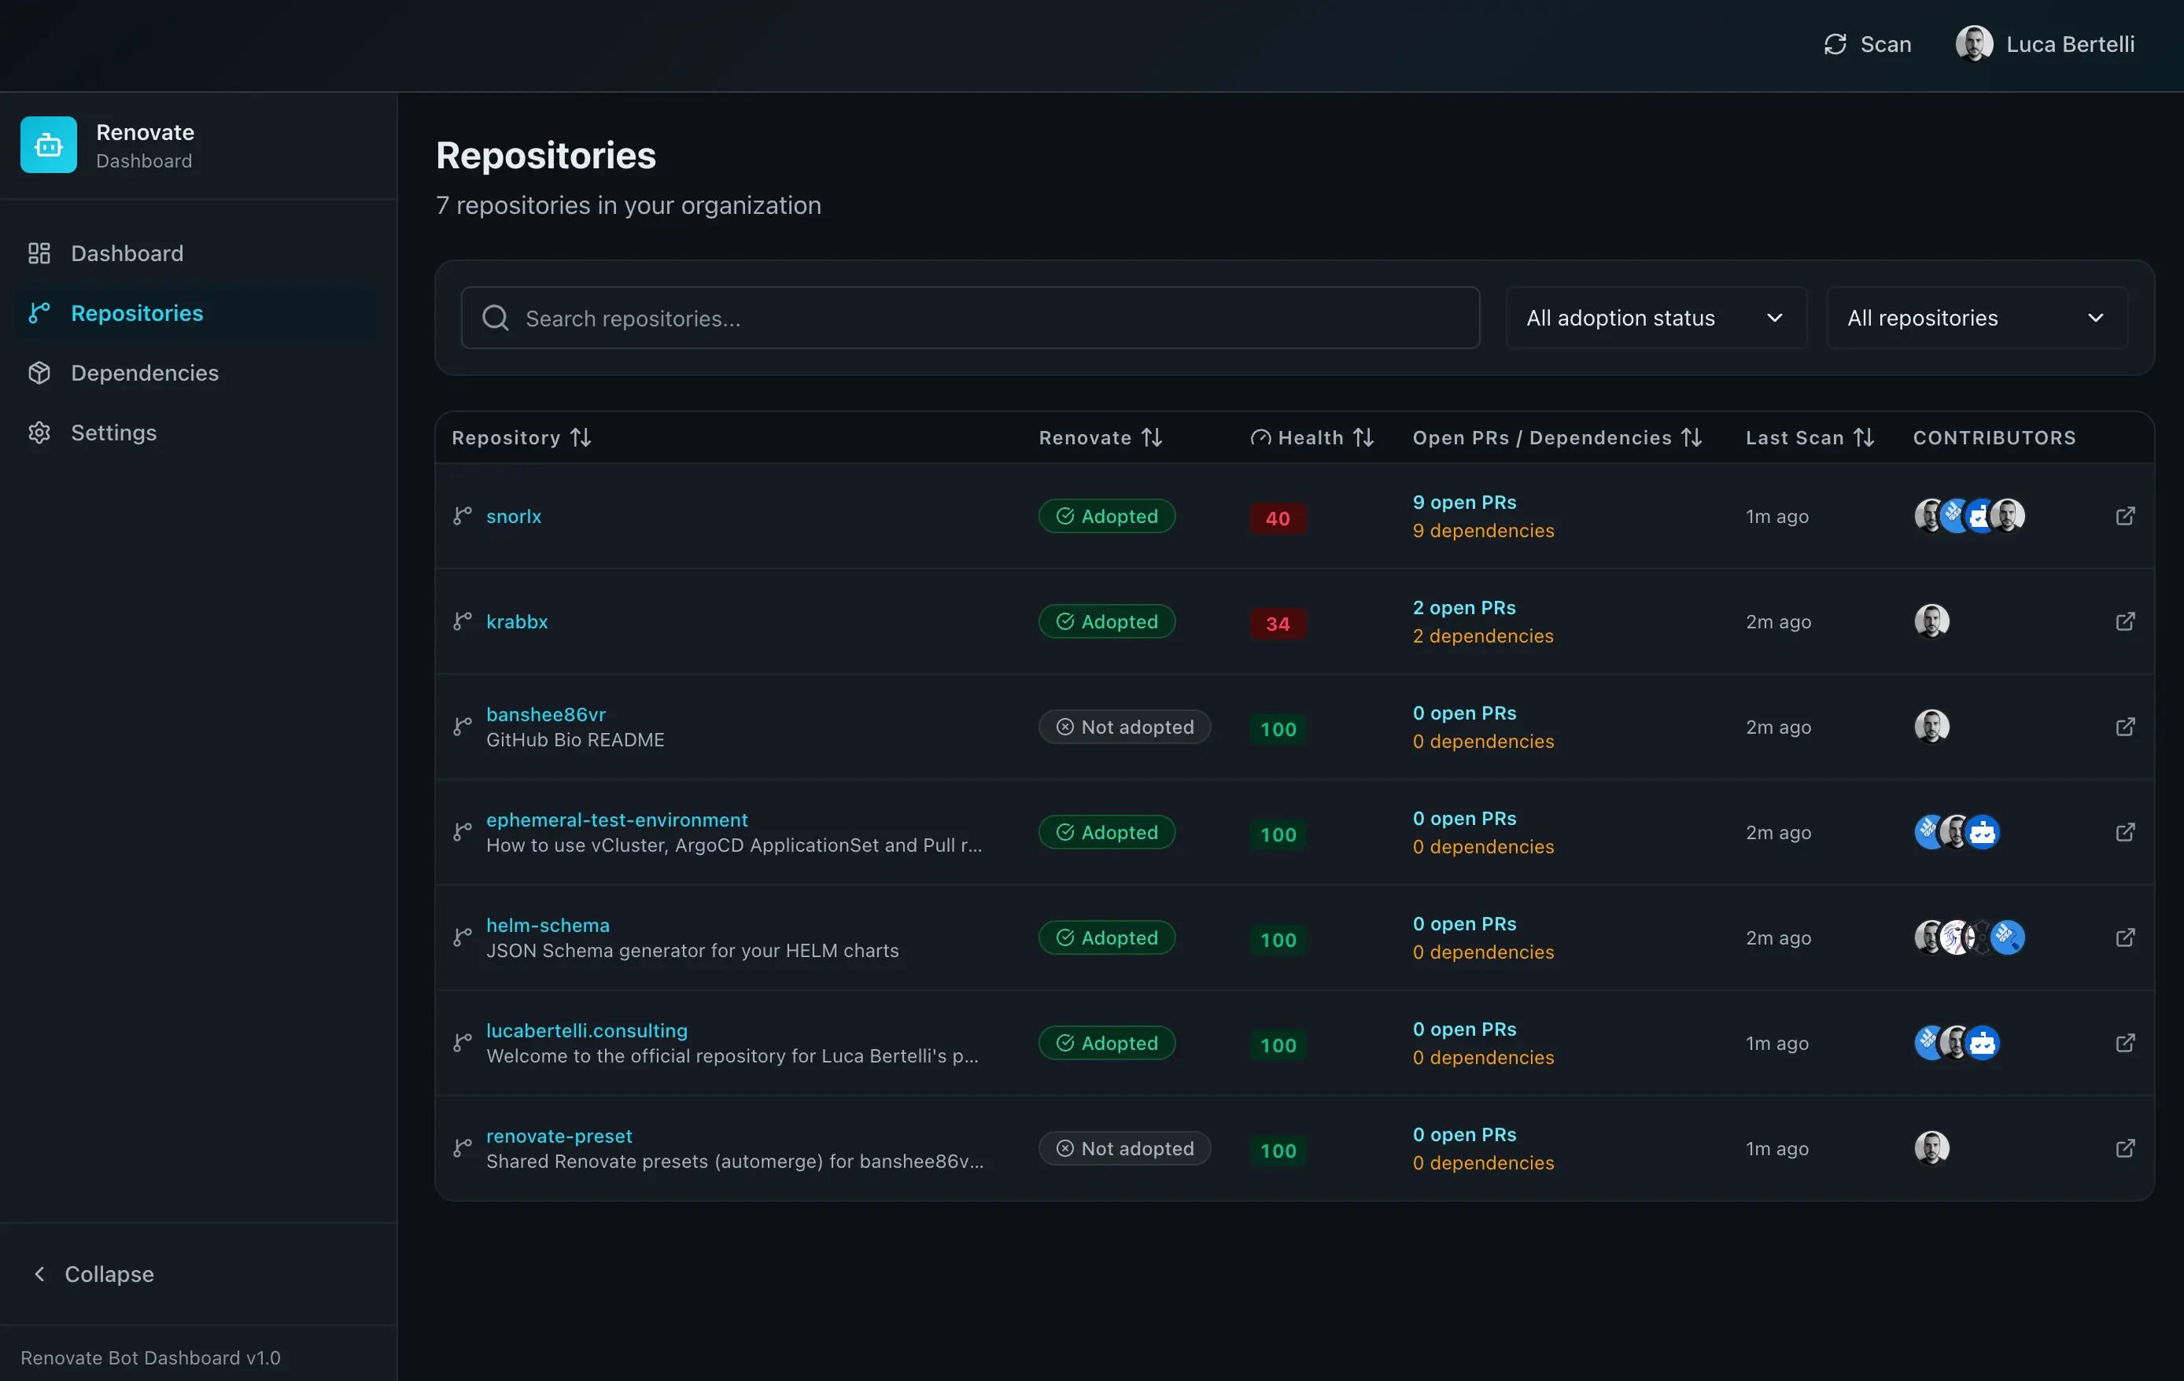Click the Renovate robot logo icon
This screenshot has height=1381, width=2184.
pos(49,145)
